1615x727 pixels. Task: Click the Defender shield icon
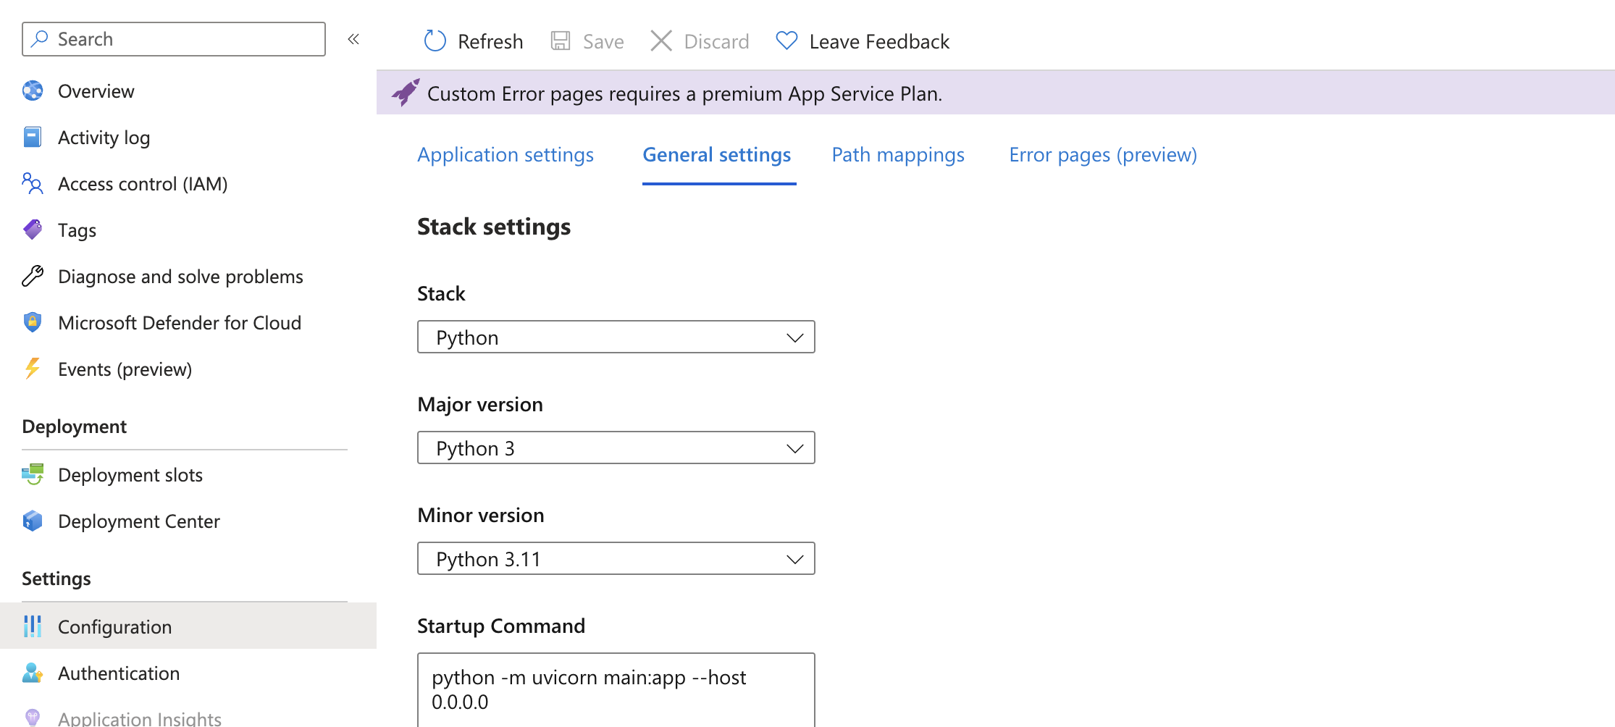pyautogui.click(x=33, y=322)
